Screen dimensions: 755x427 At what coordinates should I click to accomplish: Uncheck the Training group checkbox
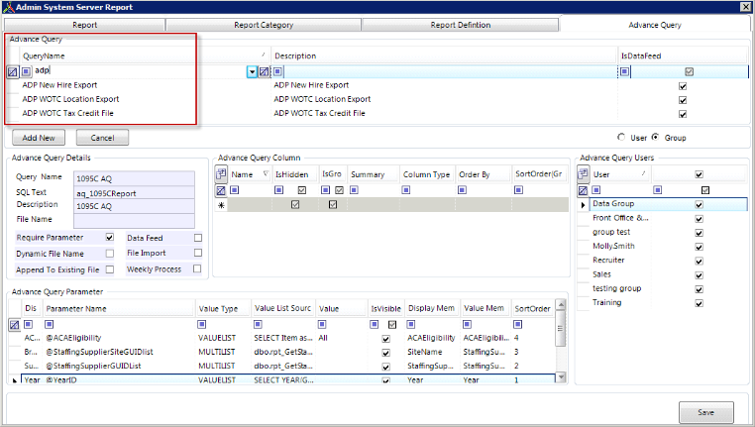click(x=700, y=303)
